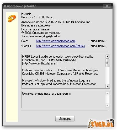The height and width of the screenshot is (130, 117).
Task: Click the Версия 7.1.8.4006 Basic text
Action: click(x=37, y=17)
